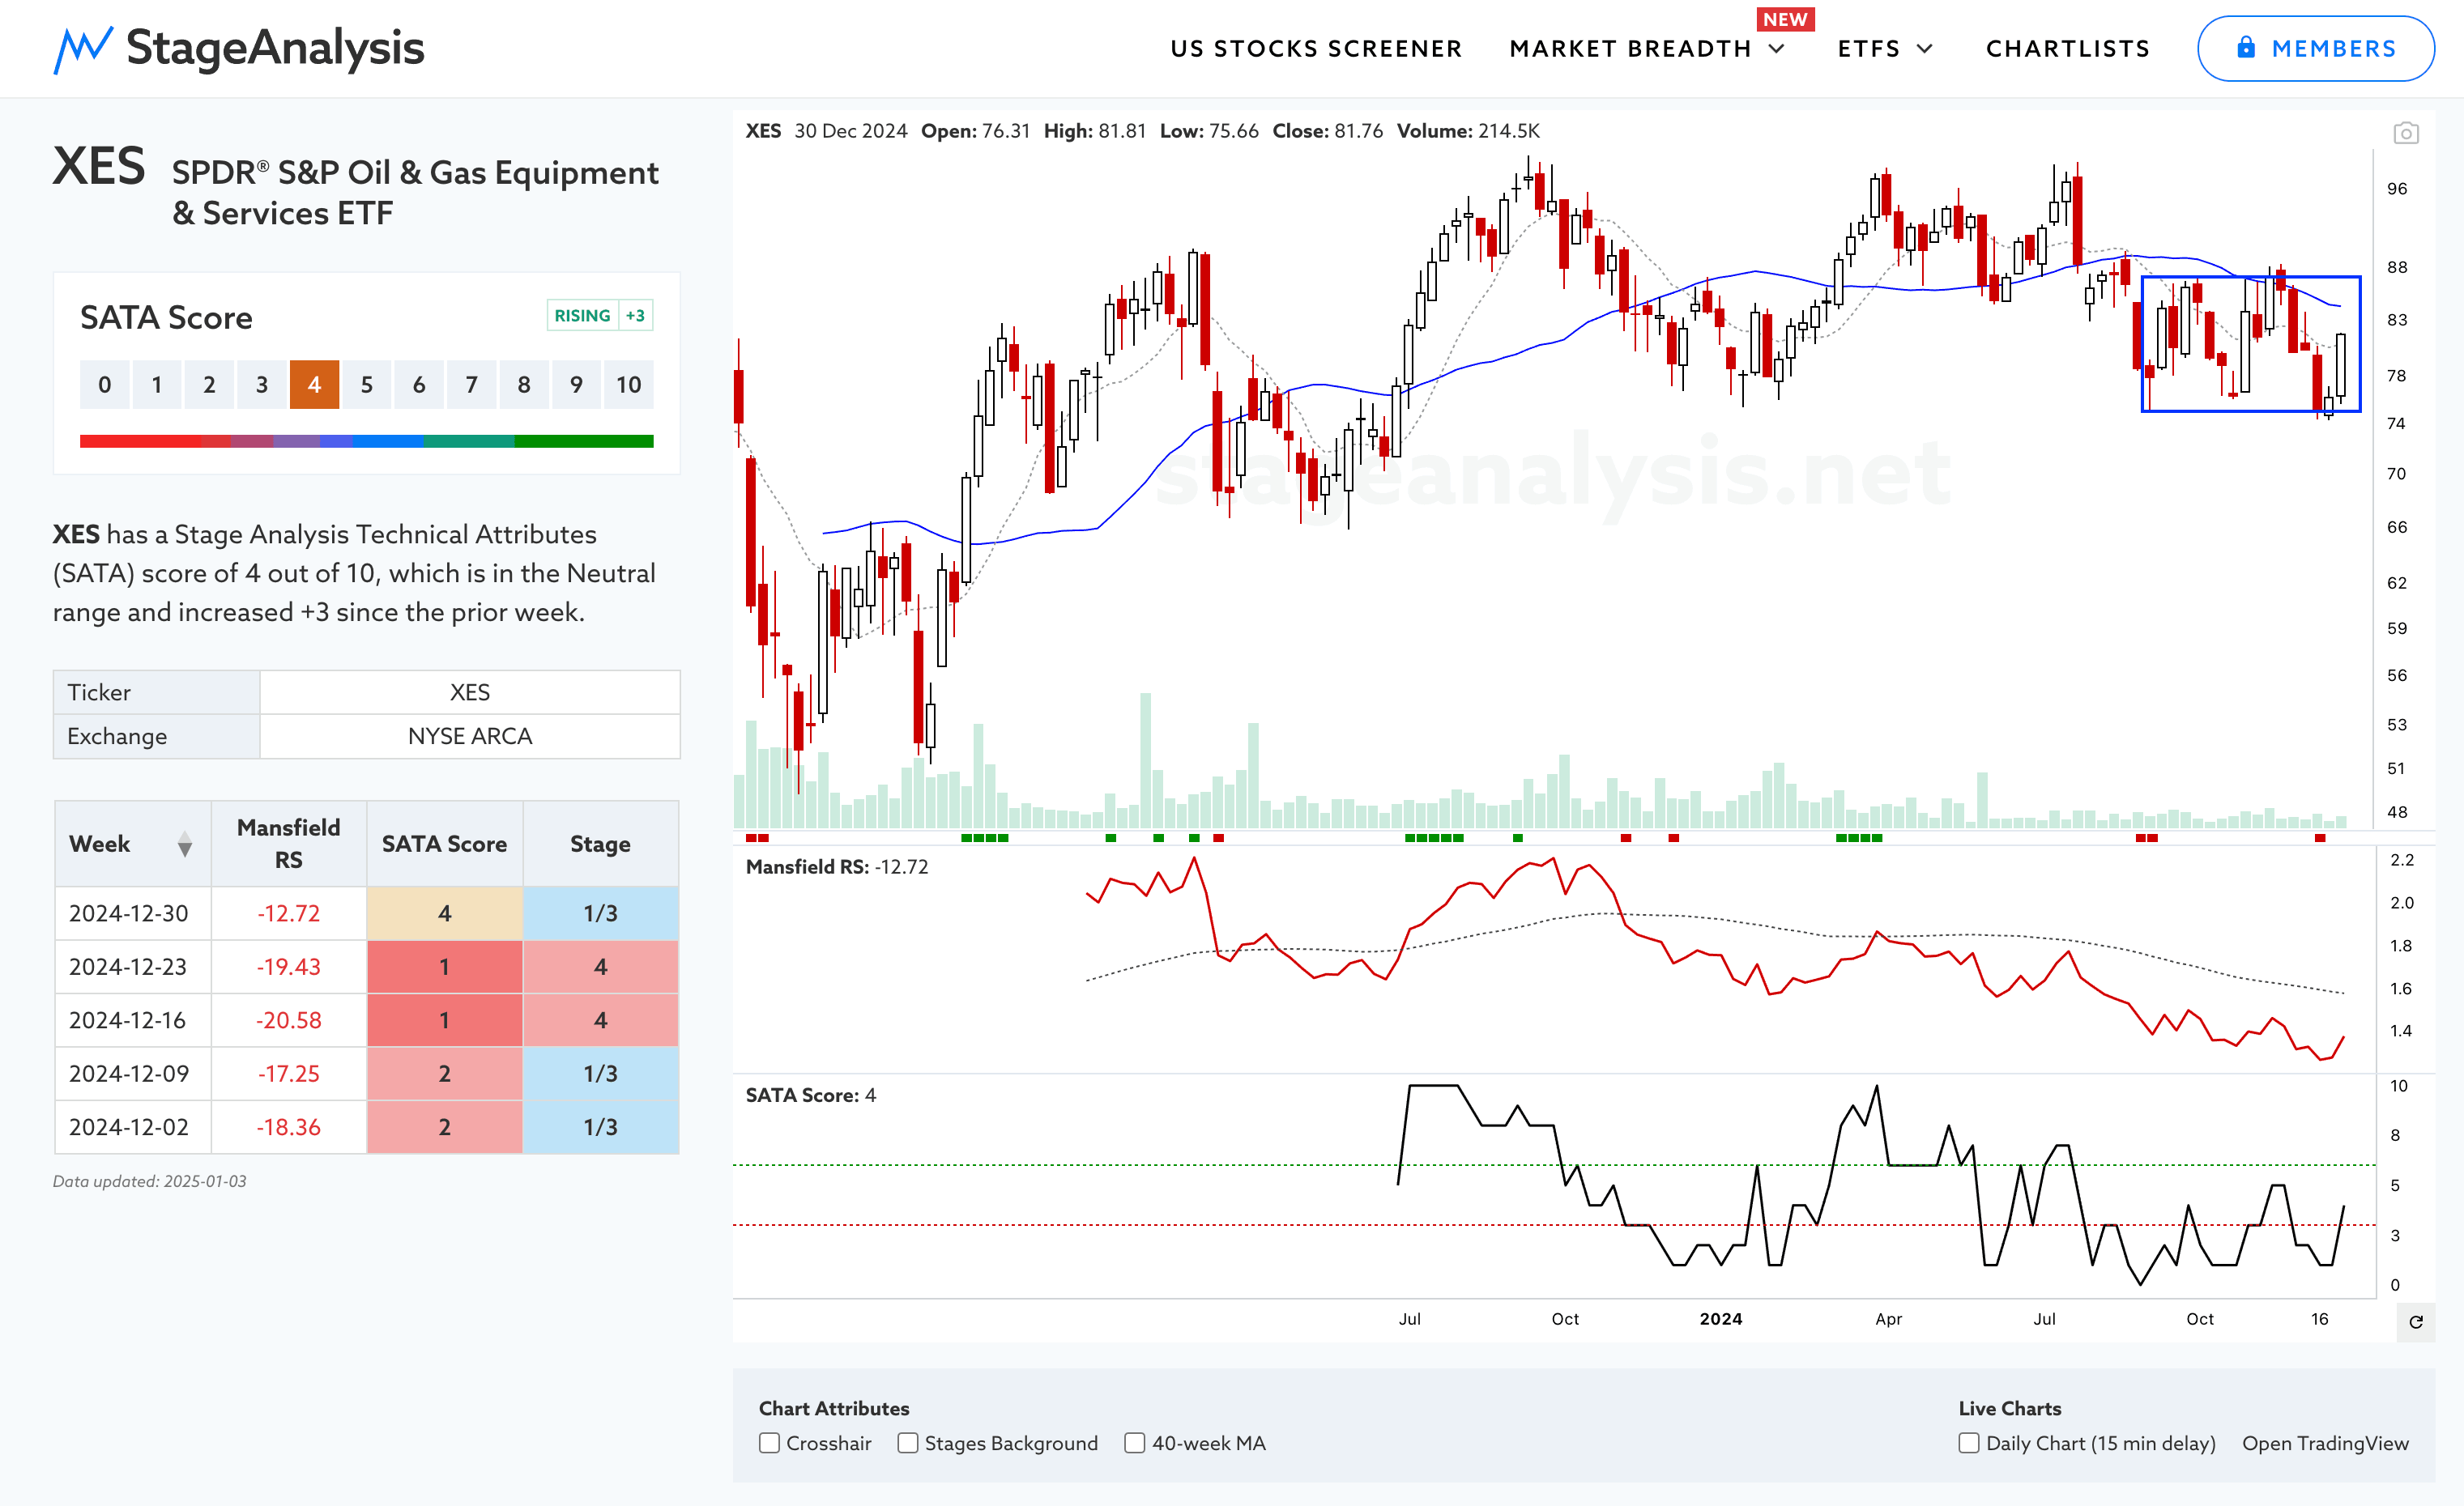
Task: Click the SATA Score column header
Action: [444, 844]
